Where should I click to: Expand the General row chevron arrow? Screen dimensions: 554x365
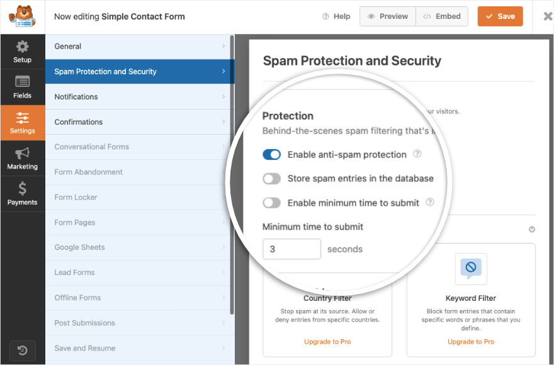pos(223,46)
